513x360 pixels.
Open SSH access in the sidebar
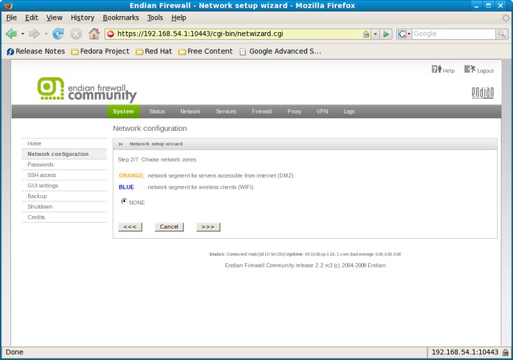pyautogui.click(x=64, y=175)
